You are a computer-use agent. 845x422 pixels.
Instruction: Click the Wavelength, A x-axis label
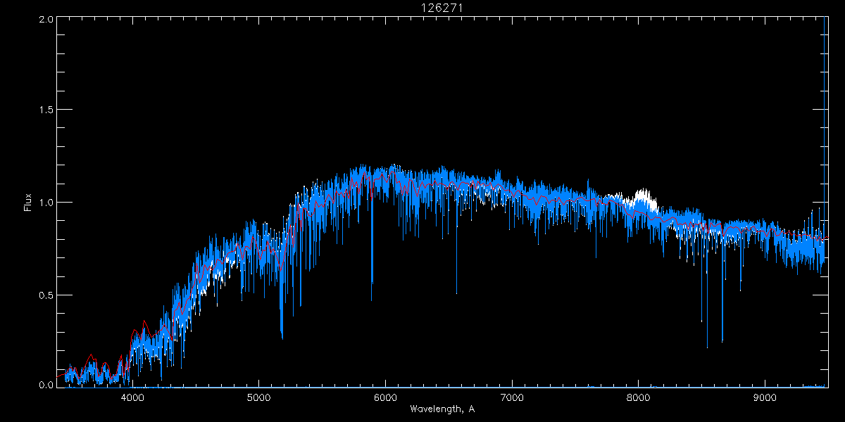[x=442, y=409]
